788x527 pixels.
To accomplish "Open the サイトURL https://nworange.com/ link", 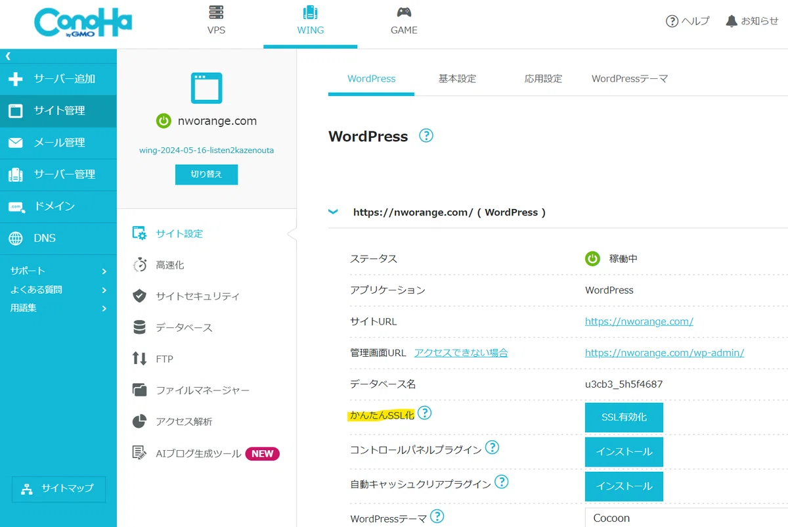I will coord(639,321).
